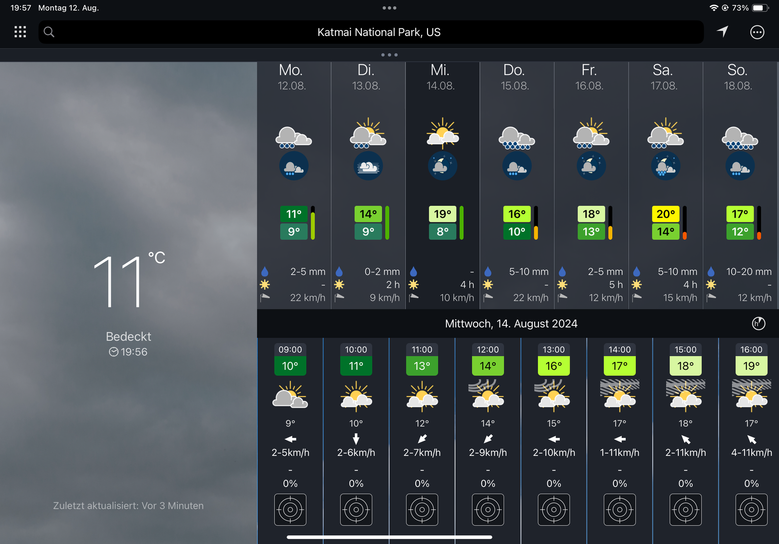Image resolution: width=779 pixels, height=544 pixels.
Task: Click the large 11 °C current temperature
Action: pos(129,280)
